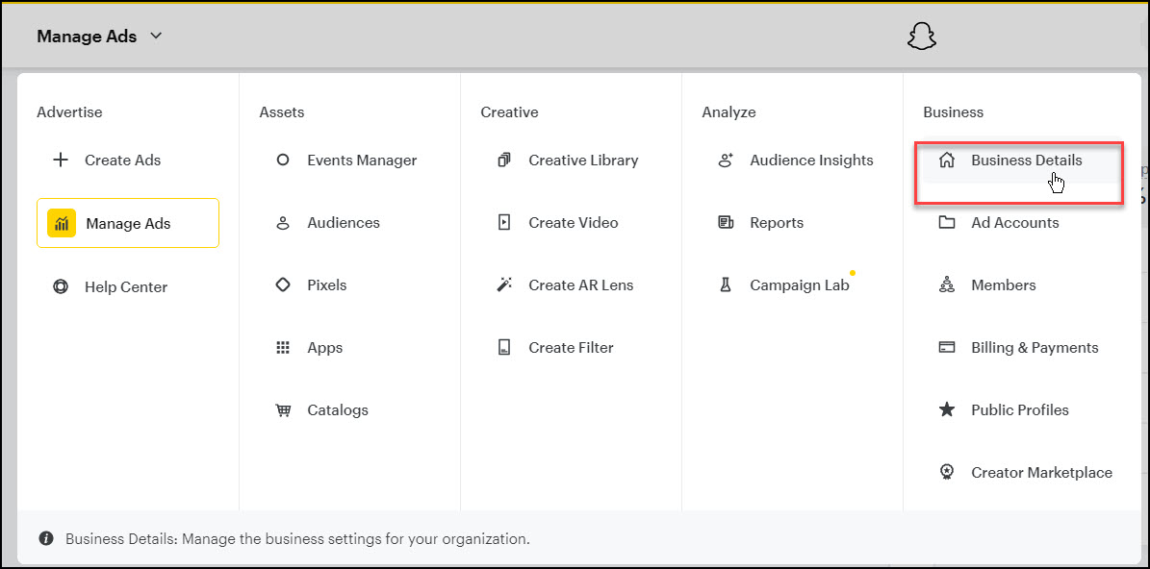This screenshot has height=569, width=1150.
Task: Click the Creative Library stacked-pages icon
Action: (x=504, y=160)
